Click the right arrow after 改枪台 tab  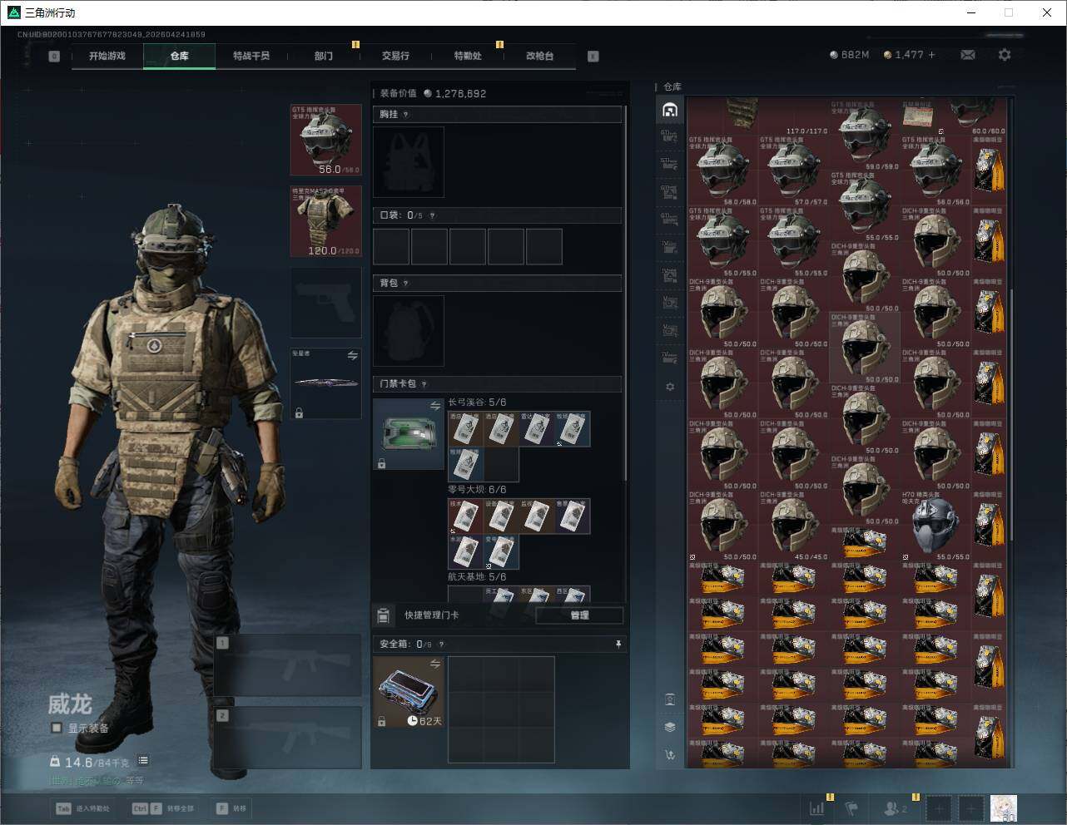(593, 57)
